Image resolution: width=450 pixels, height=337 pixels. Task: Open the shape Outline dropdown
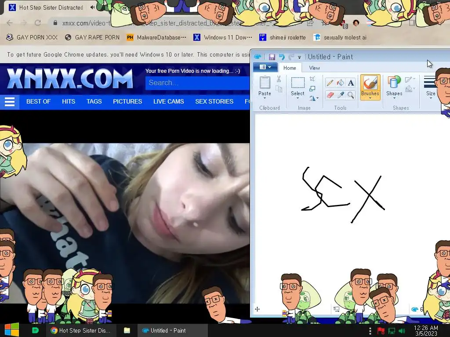point(410,80)
